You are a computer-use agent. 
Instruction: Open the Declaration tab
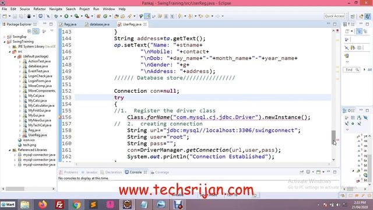click(111, 172)
